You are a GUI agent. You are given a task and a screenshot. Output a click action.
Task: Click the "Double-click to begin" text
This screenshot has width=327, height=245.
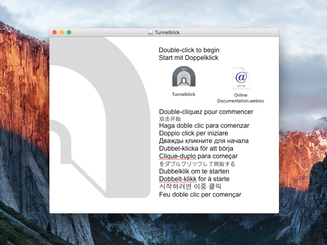pyautogui.click(x=189, y=50)
